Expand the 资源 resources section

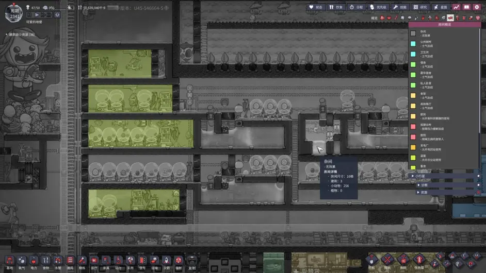point(418,192)
